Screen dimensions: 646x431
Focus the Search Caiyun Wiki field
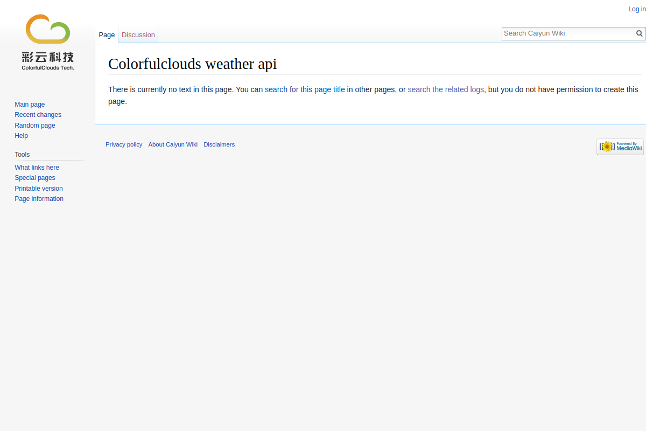pyautogui.click(x=568, y=33)
